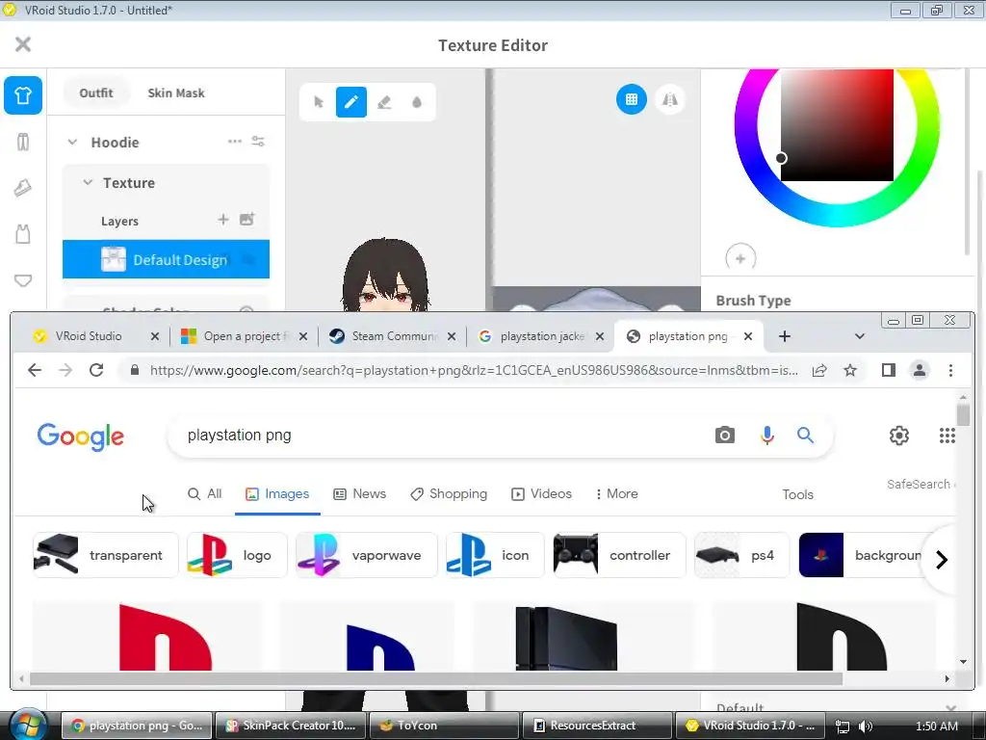986x740 pixels.
Task: Reload the browser page
Action: point(96,370)
